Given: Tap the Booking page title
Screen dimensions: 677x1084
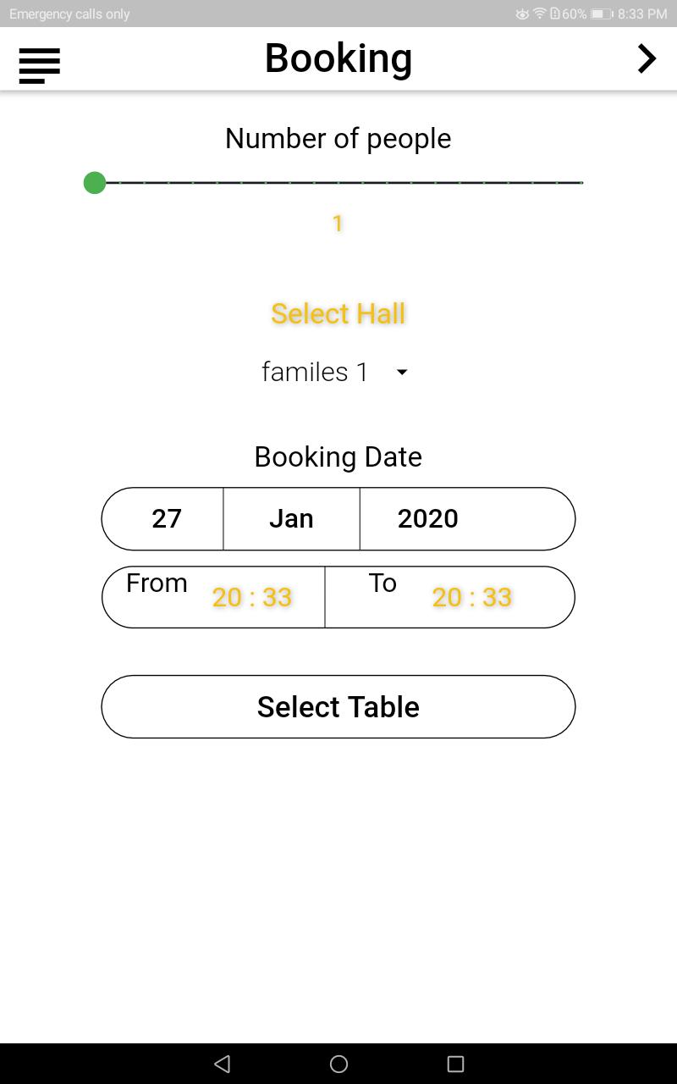Looking at the screenshot, I should [x=338, y=58].
